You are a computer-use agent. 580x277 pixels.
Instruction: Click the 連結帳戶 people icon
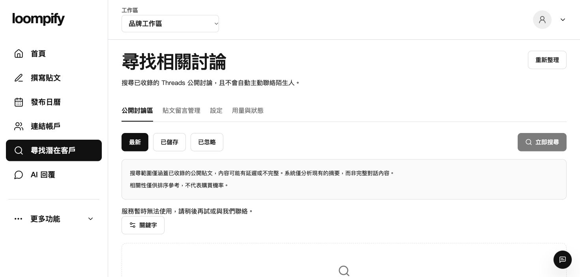pos(19,126)
